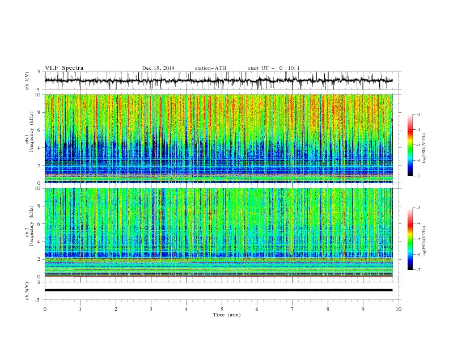Click the "4" tick label on the time axis
The height and width of the screenshot is (347, 449).
(x=186, y=309)
